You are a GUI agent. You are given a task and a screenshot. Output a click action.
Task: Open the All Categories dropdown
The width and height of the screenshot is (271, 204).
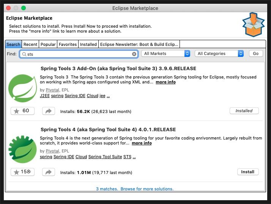(x=219, y=54)
